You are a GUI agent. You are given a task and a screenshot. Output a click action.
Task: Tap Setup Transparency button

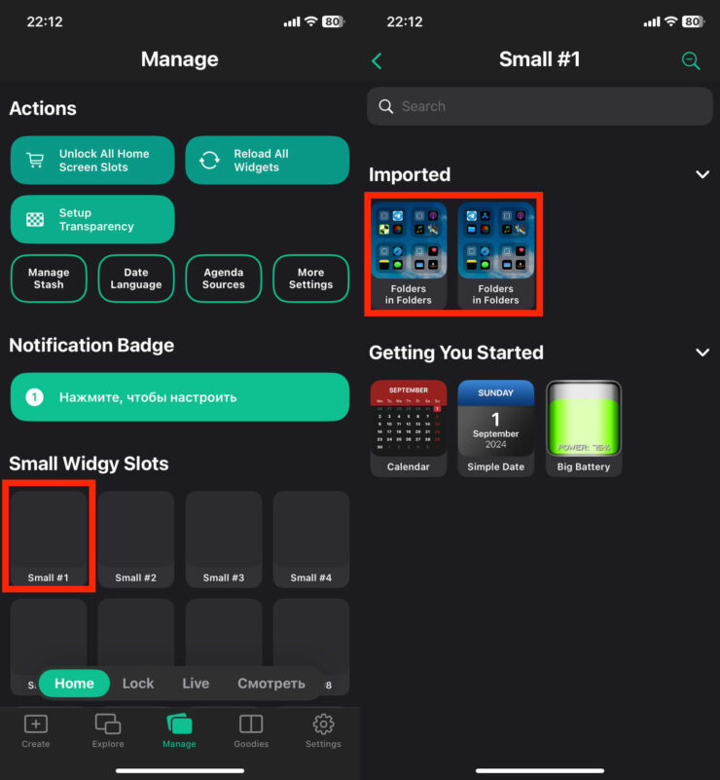click(x=92, y=220)
